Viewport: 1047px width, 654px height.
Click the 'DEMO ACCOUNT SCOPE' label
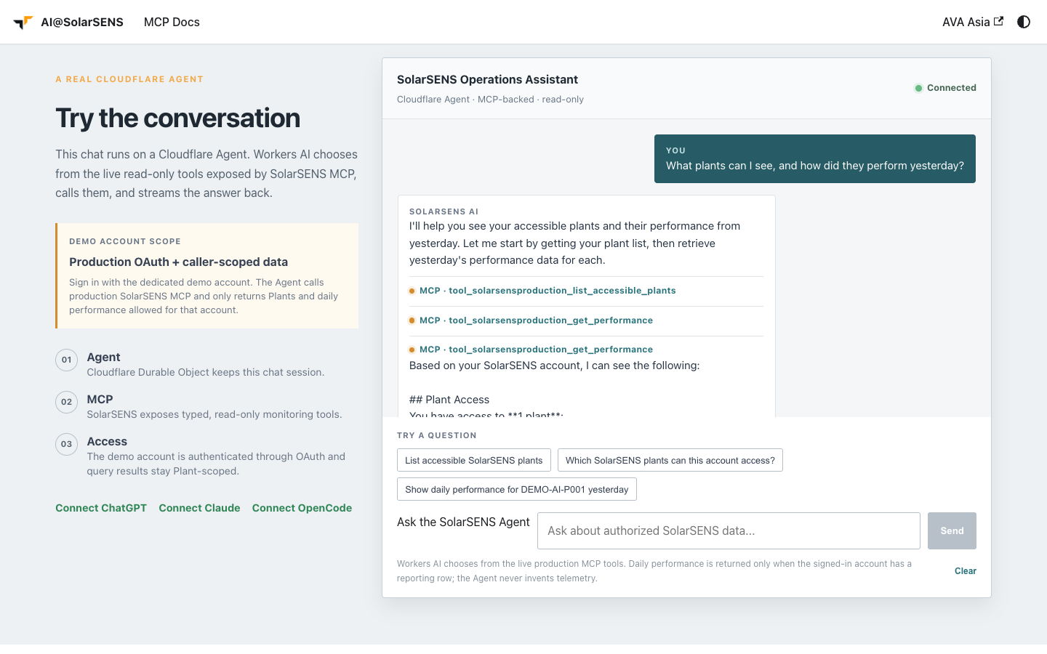click(125, 241)
